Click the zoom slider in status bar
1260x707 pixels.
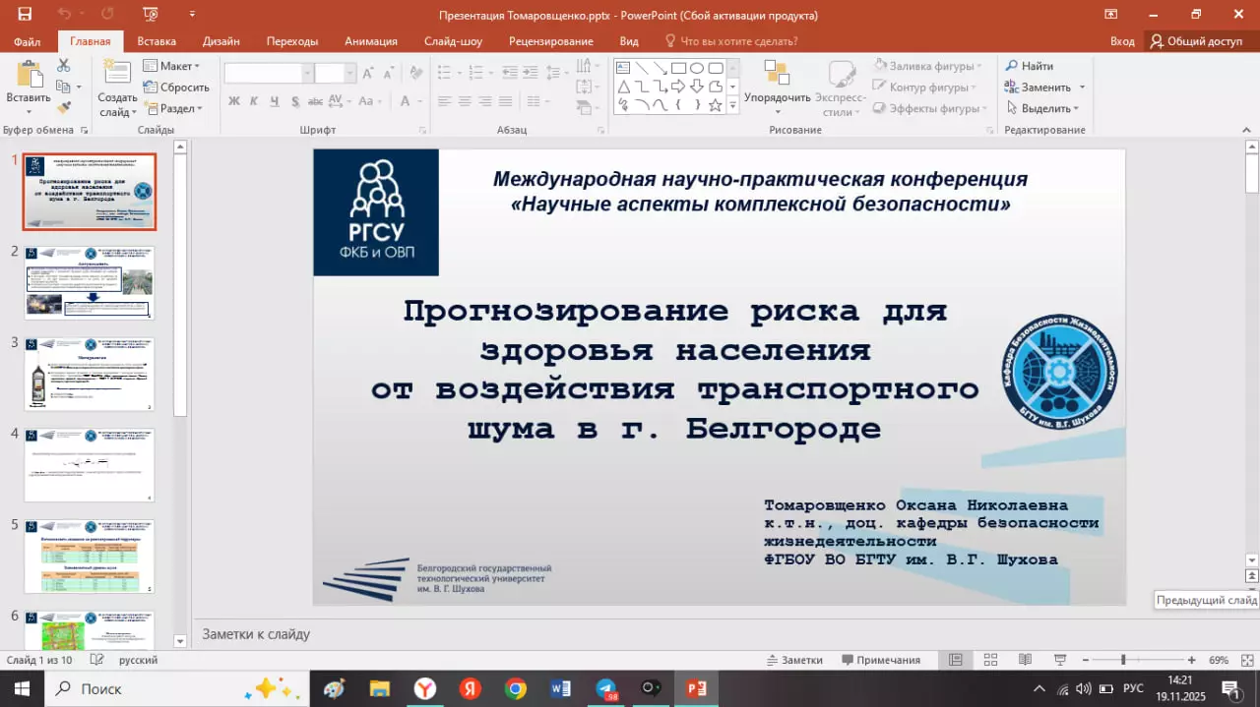(x=1123, y=660)
